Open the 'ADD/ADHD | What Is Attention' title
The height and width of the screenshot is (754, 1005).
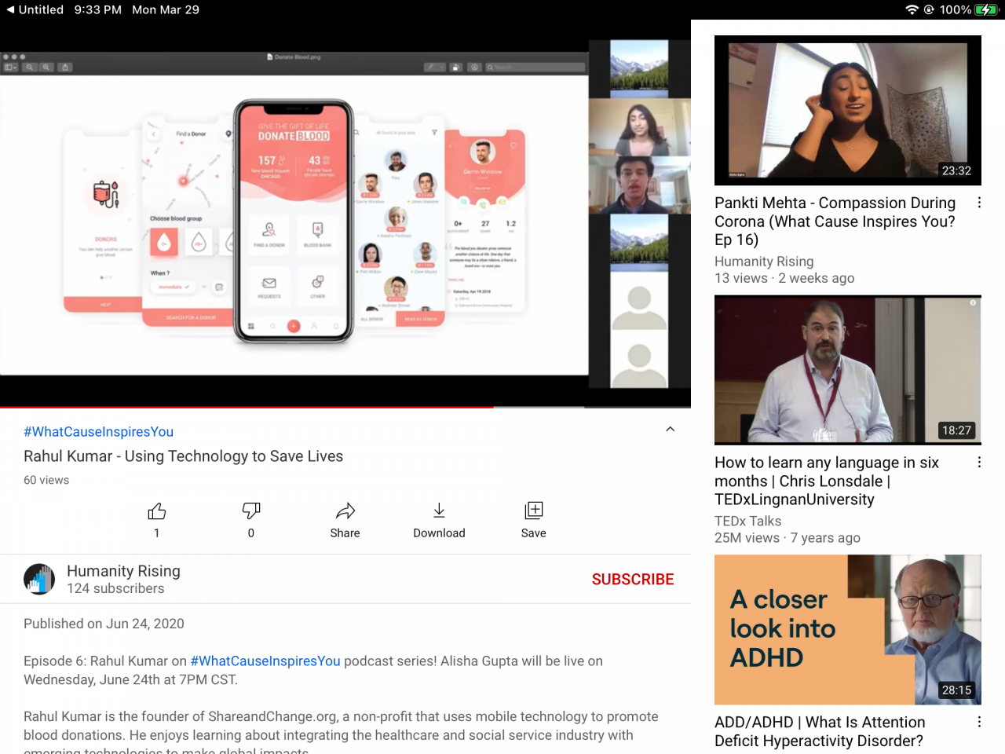point(820,731)
